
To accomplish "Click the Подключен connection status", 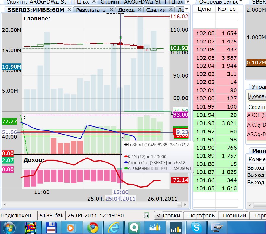I will 16,216.
